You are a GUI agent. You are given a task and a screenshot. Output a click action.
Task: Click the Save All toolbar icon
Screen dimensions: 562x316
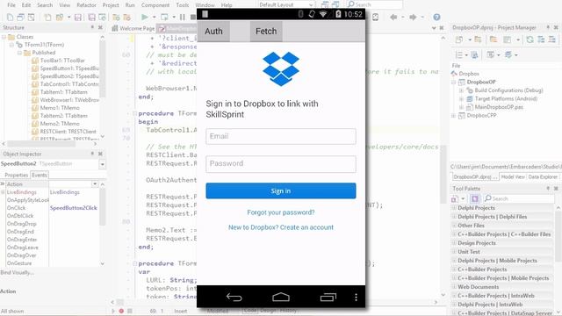pos(91,18)
